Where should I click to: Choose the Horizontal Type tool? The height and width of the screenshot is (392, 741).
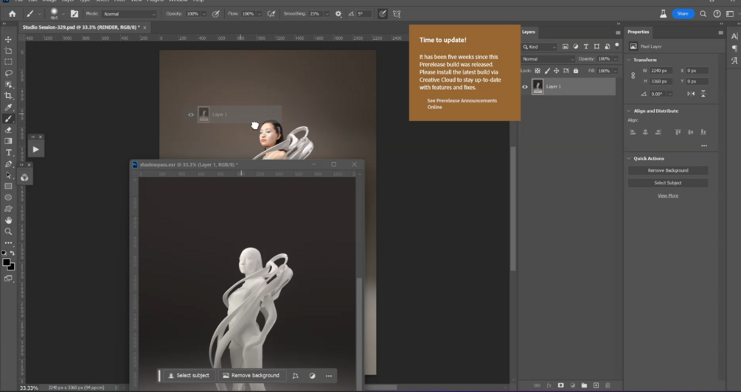click(x=9, y=153)
